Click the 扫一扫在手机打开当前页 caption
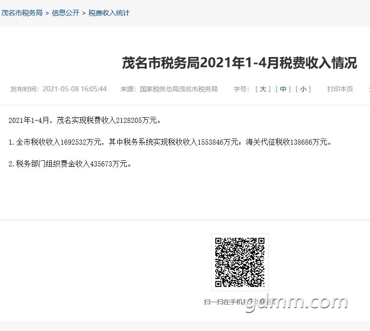 [x=239, y=302]
